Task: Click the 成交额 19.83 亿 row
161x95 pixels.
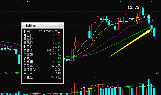Action: click(x=42, y=55)
